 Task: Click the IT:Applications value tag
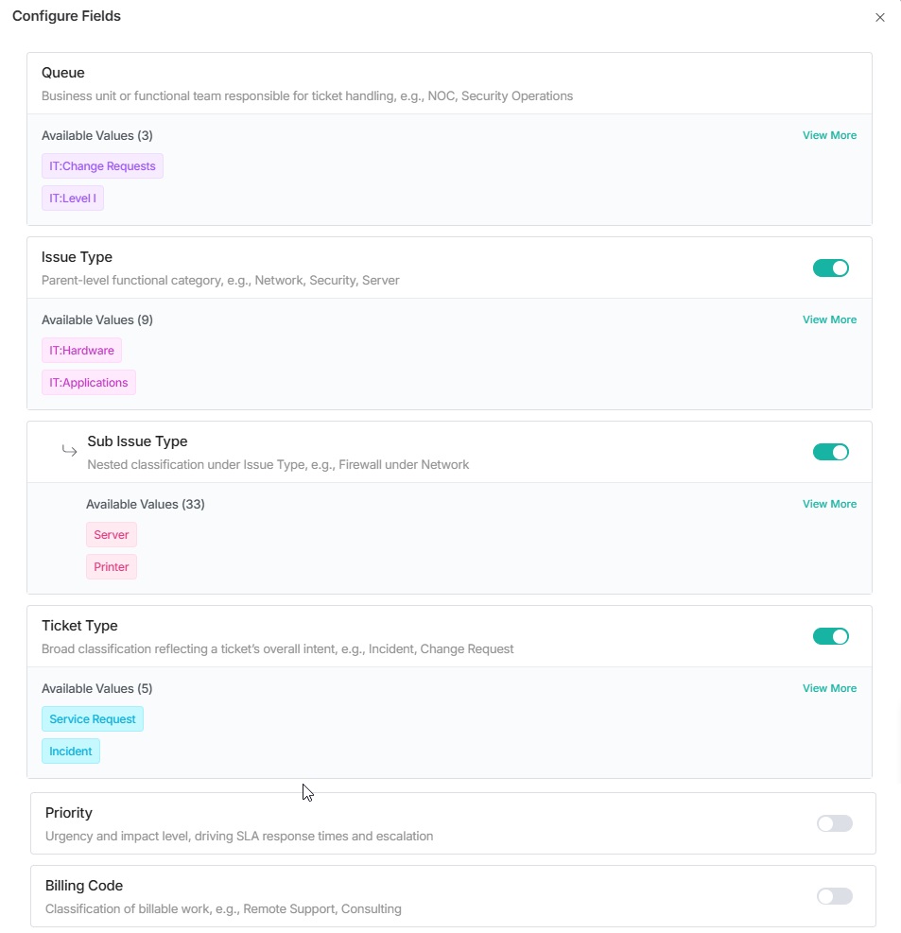(88, 382)
